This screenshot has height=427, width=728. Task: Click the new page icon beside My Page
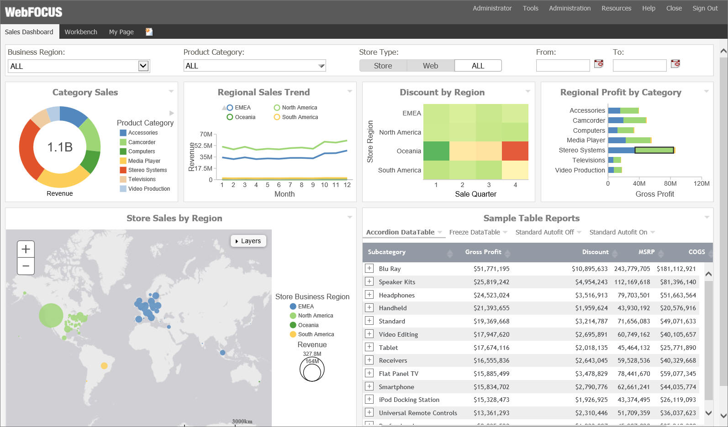(x=149, y=31)
